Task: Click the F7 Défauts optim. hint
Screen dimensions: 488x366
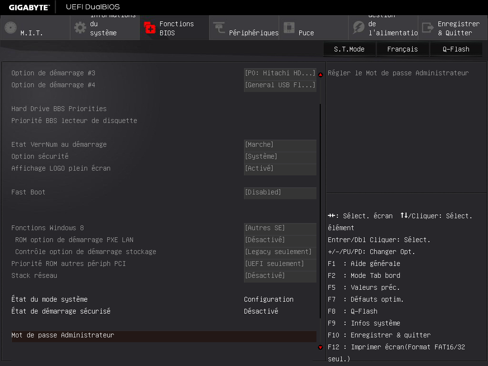Action: coord(366,299)
